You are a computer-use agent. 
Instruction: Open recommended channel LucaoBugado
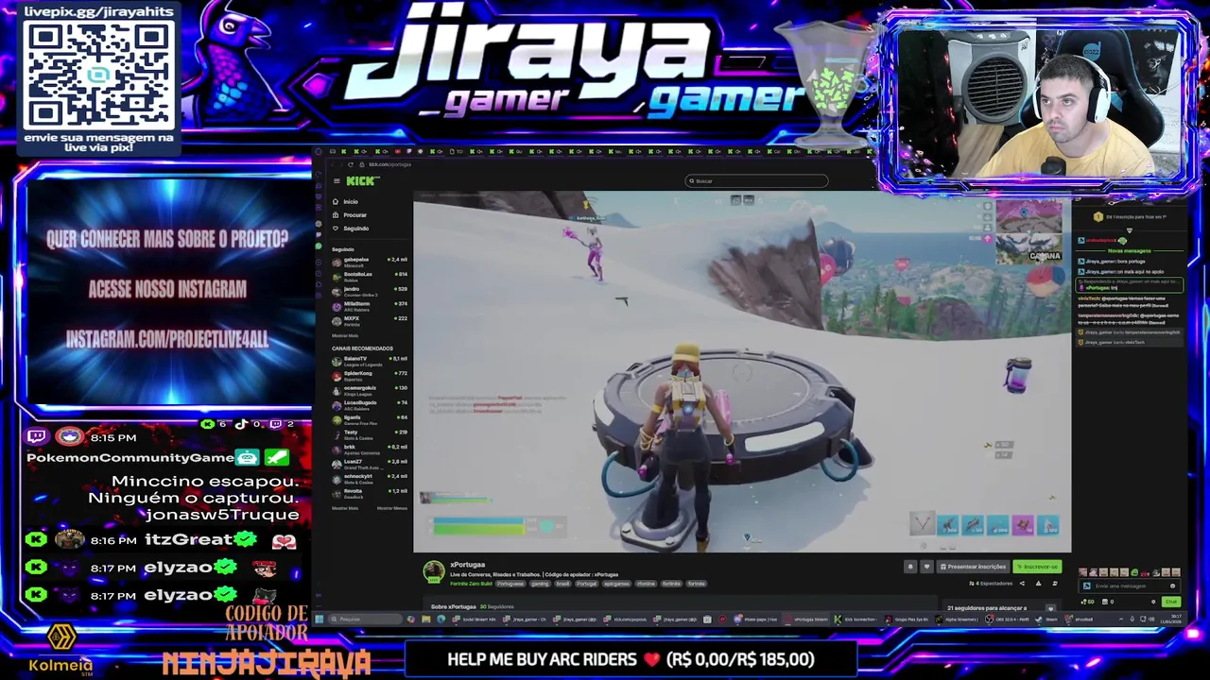(x=370, y=406)
